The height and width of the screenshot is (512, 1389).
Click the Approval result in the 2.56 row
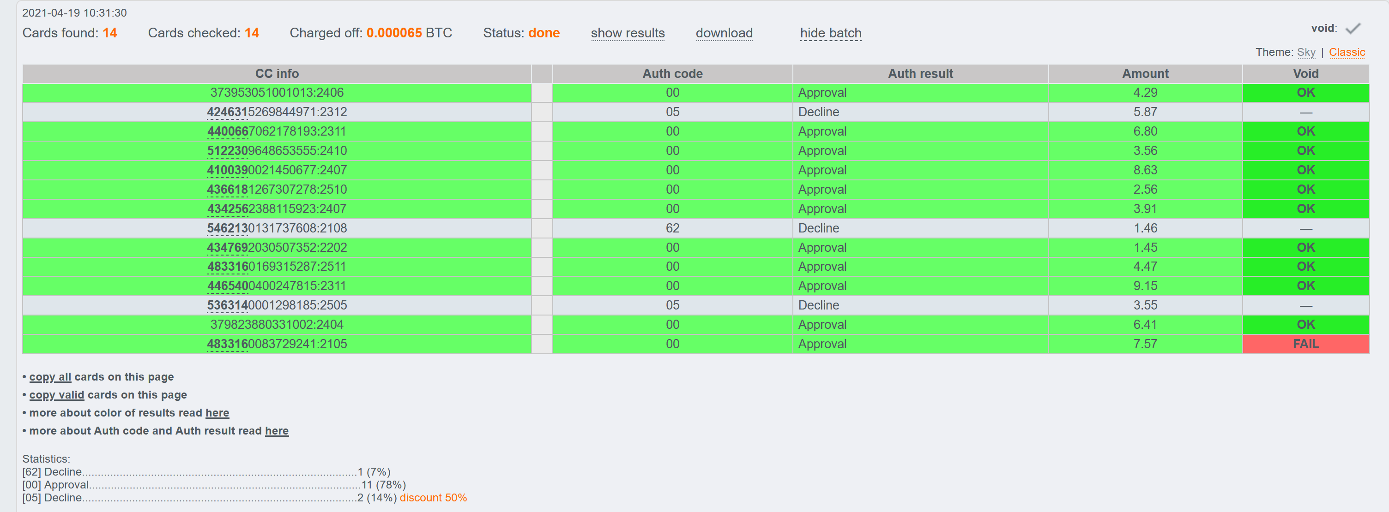[x=920, y=190]
